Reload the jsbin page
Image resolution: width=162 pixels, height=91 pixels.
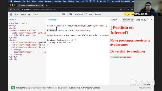pyautogui.click(x=18, y=9)
